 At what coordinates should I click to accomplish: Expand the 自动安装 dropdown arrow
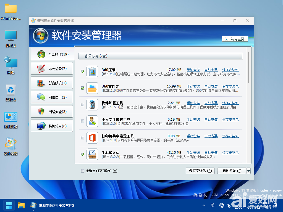248,171
